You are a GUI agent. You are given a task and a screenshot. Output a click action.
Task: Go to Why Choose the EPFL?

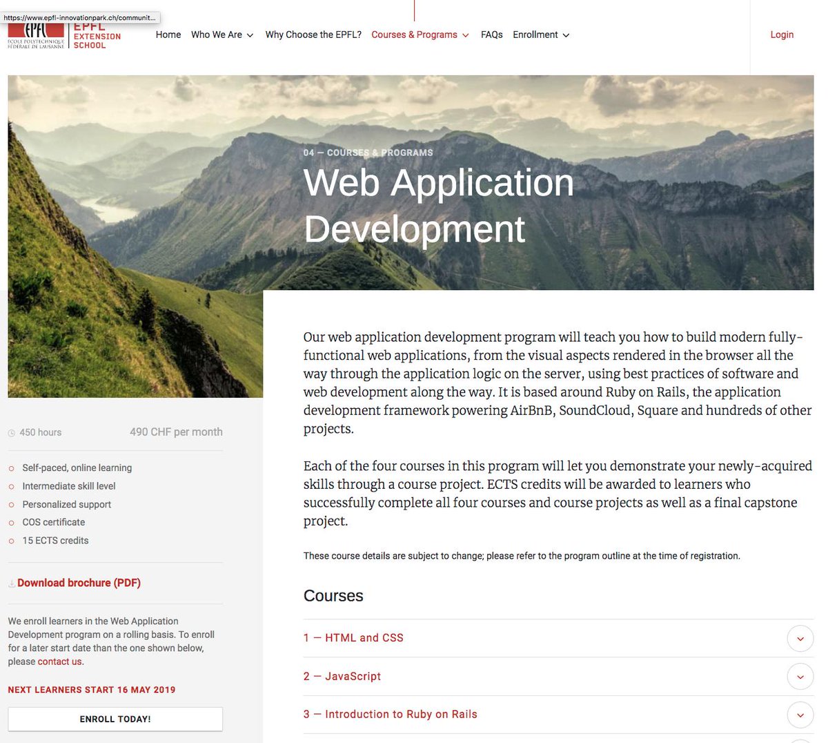313,35
